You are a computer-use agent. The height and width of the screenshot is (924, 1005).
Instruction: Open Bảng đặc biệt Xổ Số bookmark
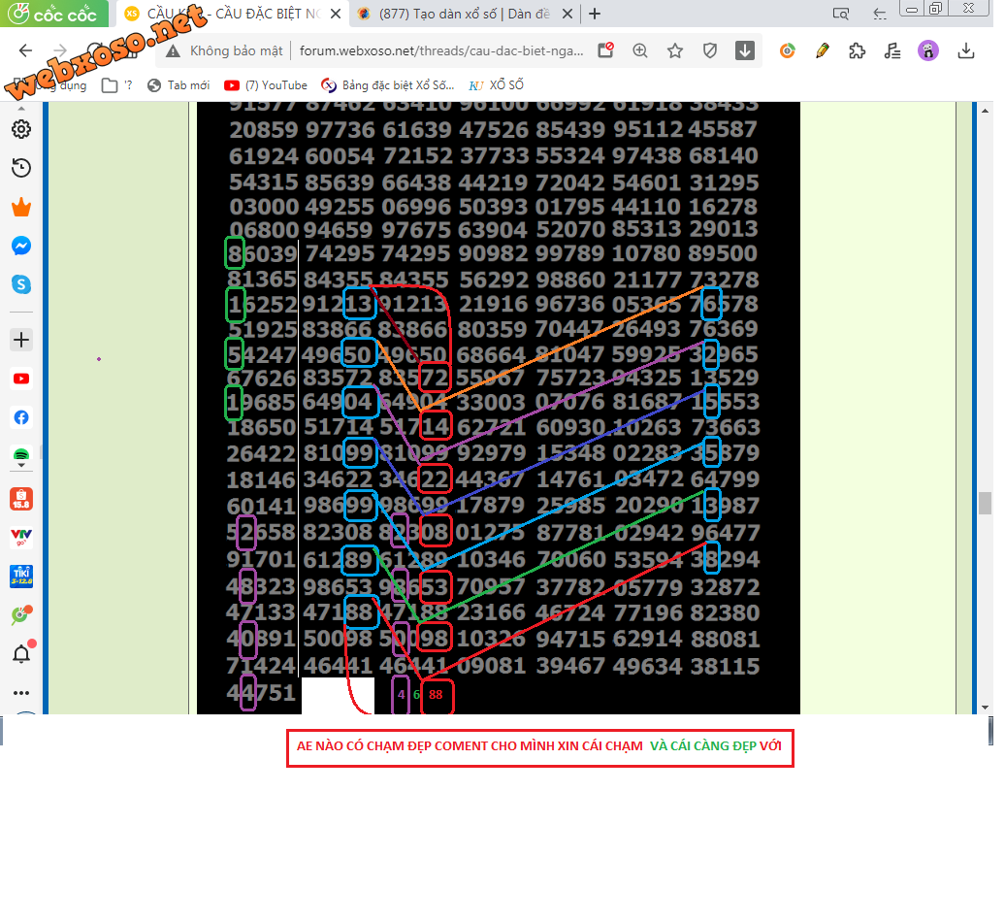point(388,85)
